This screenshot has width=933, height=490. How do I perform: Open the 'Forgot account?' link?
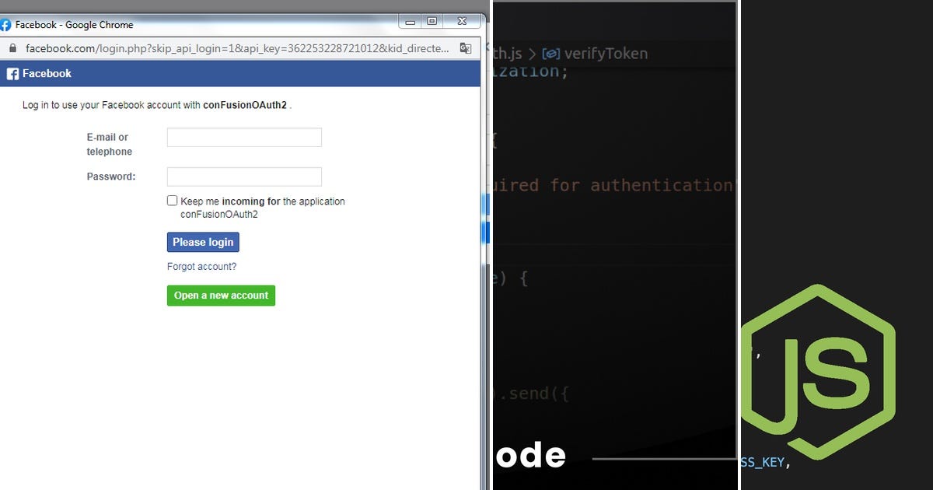(201, 266)
